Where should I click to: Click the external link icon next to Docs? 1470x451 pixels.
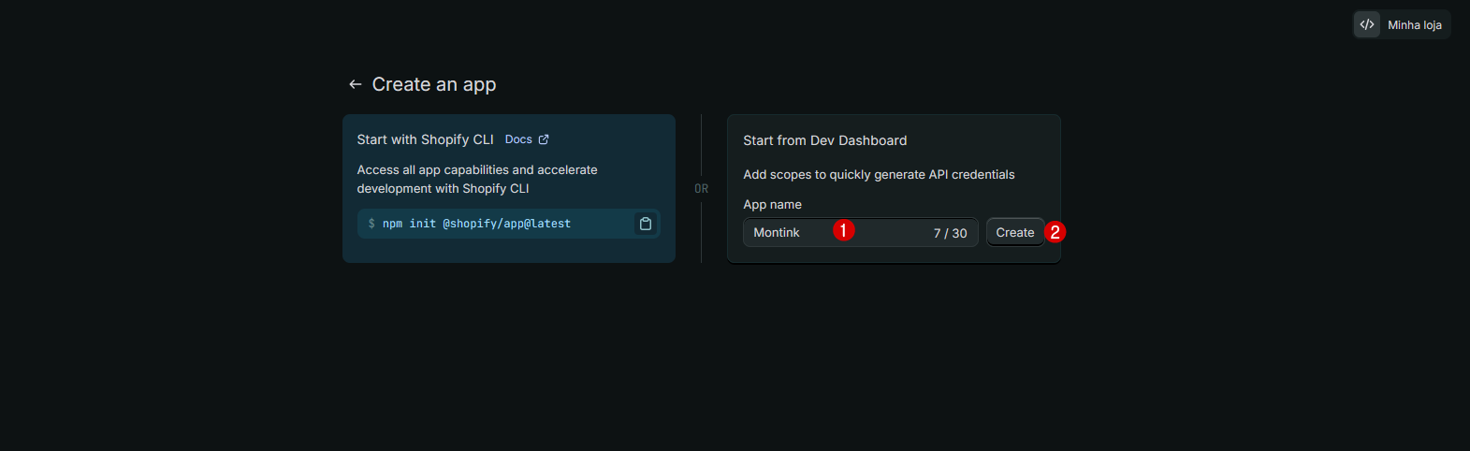click(544, 139)
